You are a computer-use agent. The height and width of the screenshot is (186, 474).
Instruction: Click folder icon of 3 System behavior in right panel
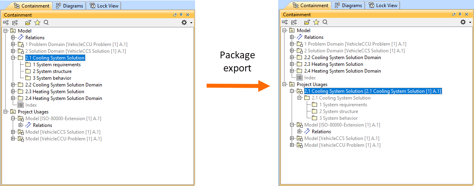(x=315, y=118)
